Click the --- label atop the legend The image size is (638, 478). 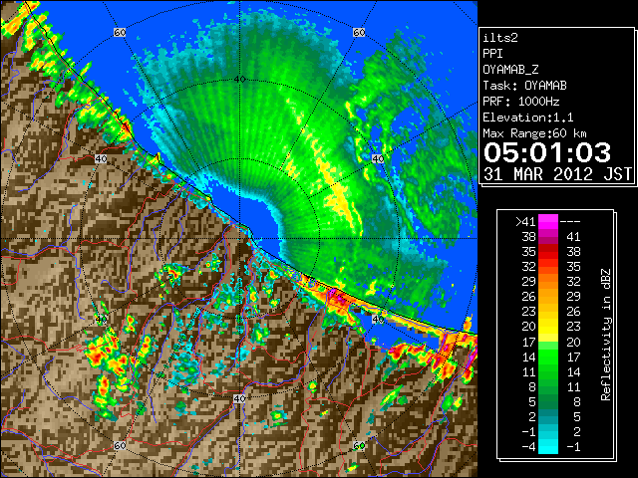coord(570,222)
